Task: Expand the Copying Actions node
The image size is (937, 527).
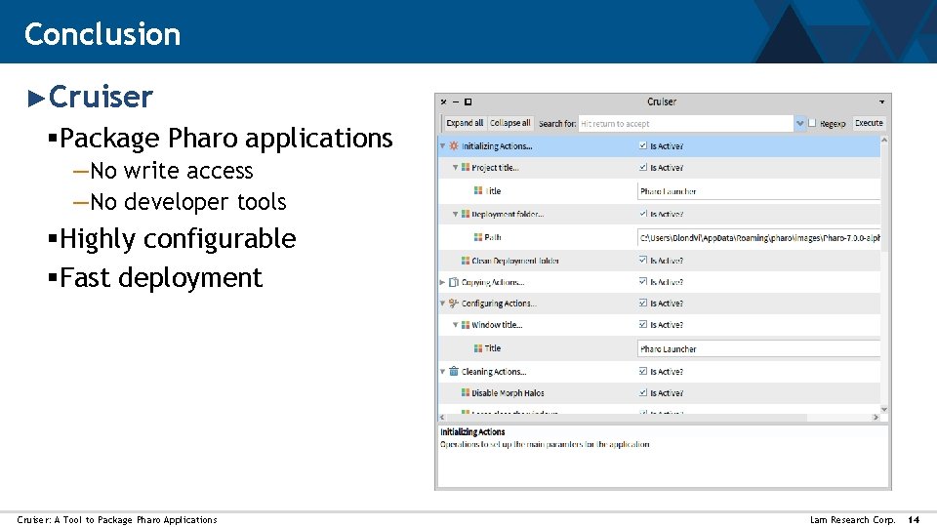Action: 443,282
